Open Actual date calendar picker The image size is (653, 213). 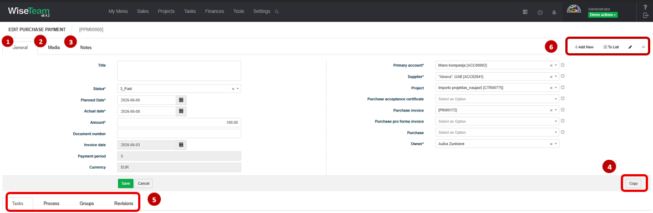click(181, 111)
